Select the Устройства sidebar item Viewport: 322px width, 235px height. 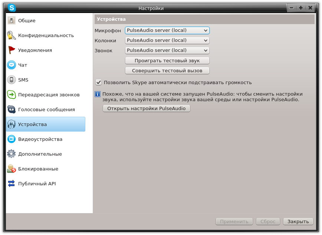tap(45, 124)
